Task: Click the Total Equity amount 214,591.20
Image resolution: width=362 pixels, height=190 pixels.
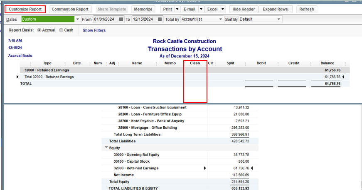Action: [x=240, y=182]
